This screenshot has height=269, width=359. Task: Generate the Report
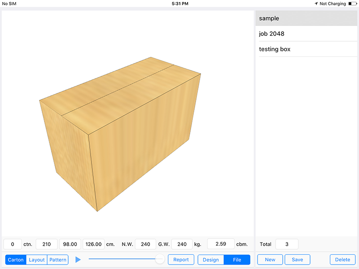pyautogui.click(x=181, y=260)
